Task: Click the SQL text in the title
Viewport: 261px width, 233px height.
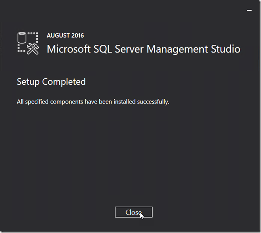Action: click(103, 49)
